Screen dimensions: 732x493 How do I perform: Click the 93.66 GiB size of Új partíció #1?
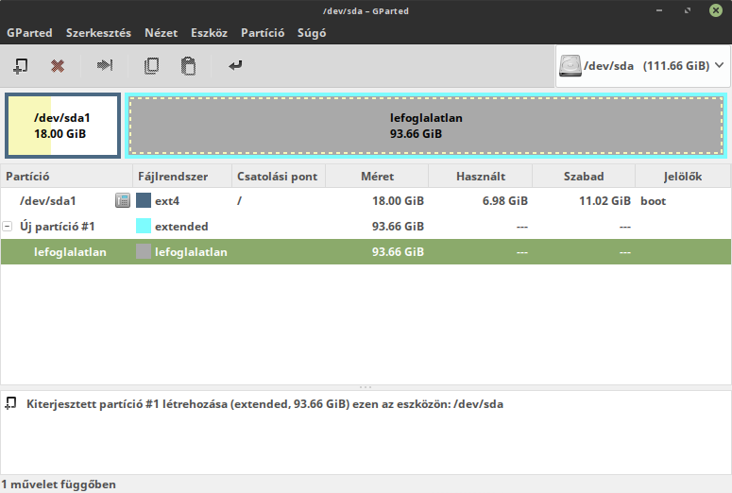coord(398,227)
